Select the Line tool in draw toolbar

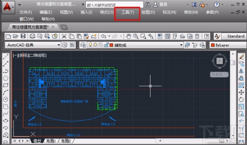(6, 57)
